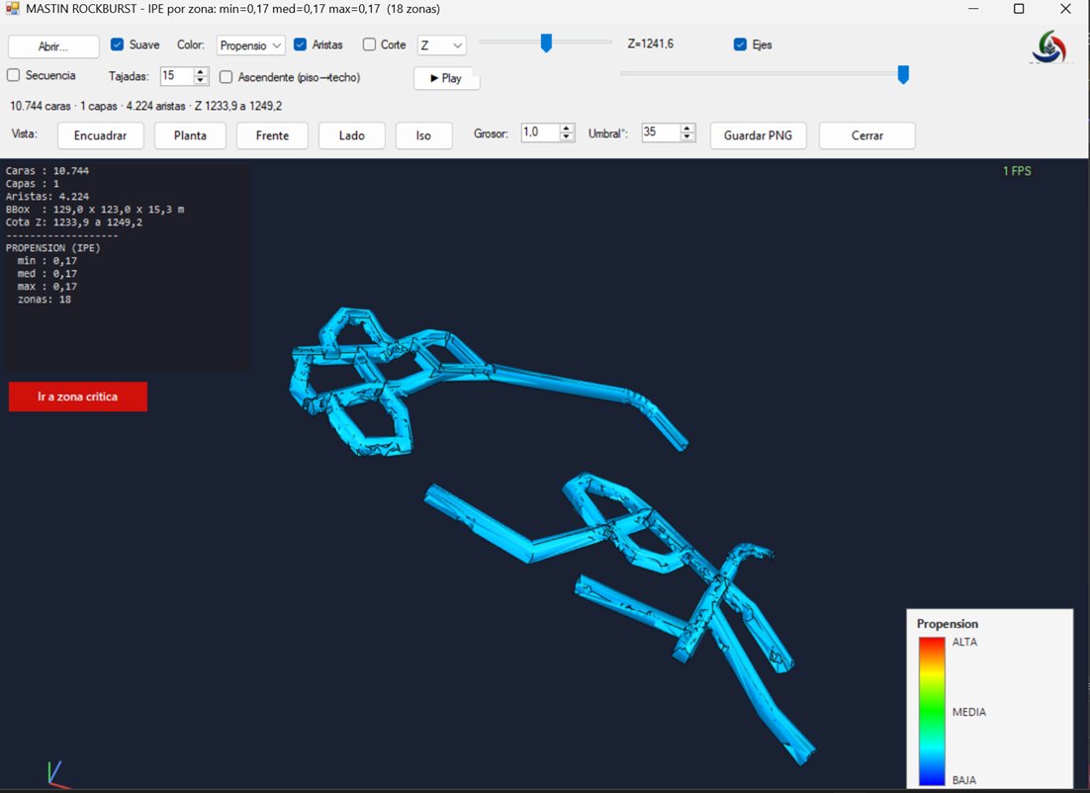Screen dimensions: 1090x793
Task: Switch to Iso view
Action: pyautogui.click(x=423, y=135)
